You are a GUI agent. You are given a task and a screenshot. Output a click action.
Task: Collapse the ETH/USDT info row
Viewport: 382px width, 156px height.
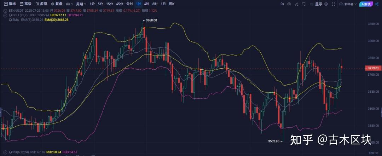click(5, 11)
